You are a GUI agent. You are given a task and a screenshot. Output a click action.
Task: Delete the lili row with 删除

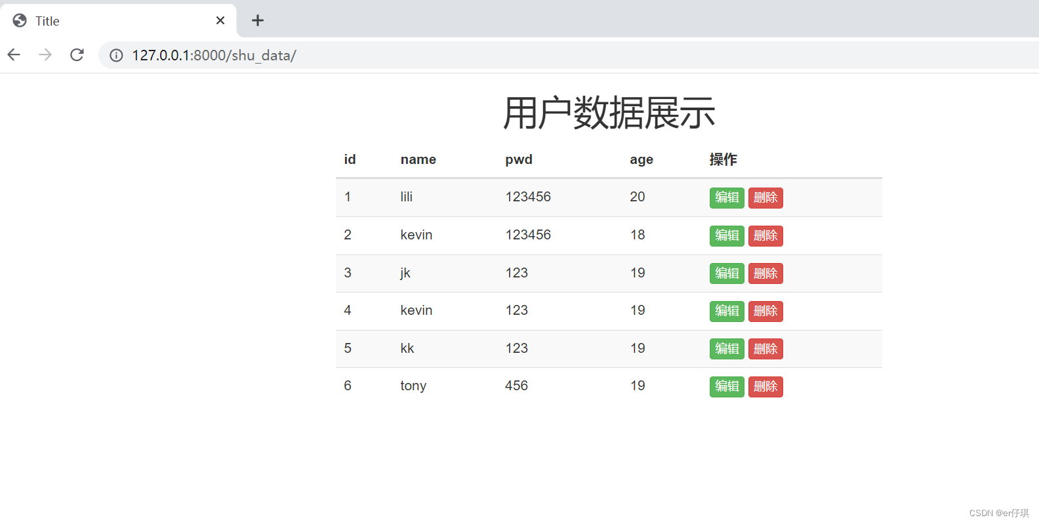765,197
